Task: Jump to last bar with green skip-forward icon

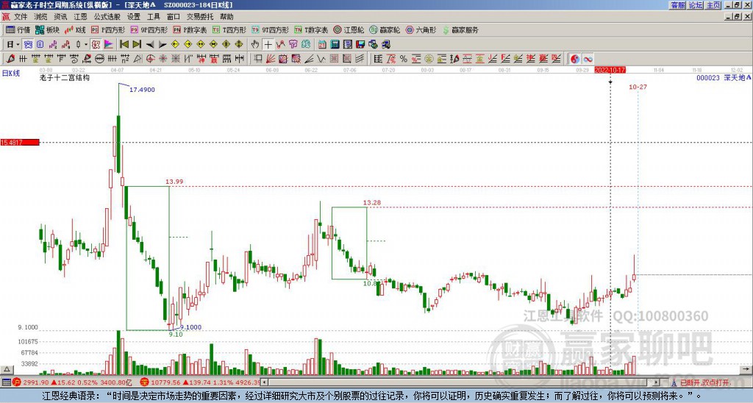Action: pyautogui.click(x=136, y=45)
